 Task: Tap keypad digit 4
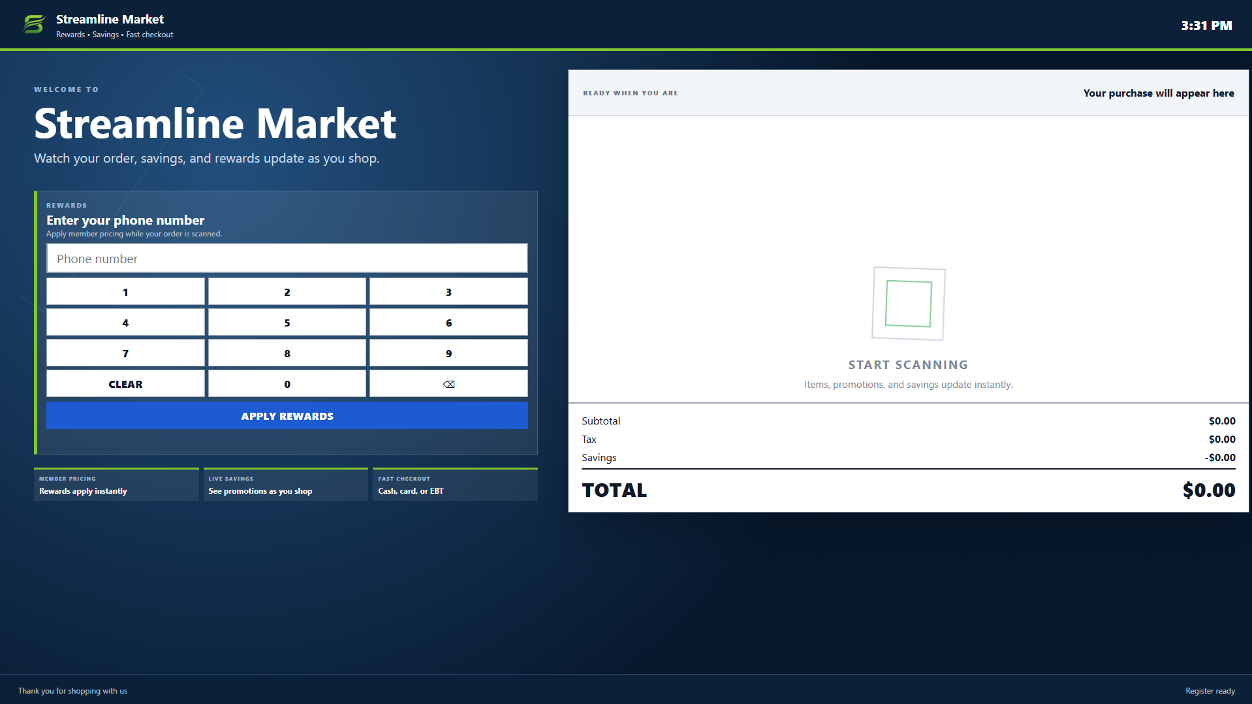[x=125, y=323]
